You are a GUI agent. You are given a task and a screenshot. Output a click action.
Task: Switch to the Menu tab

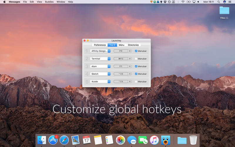[122, 45]
